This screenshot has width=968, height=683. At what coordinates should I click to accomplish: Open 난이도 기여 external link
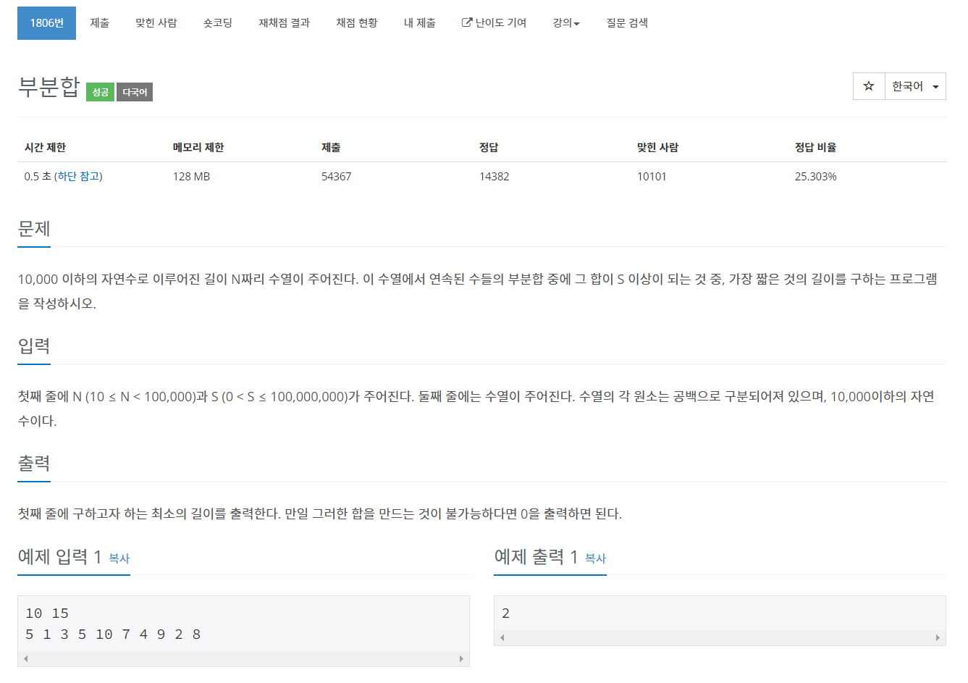point(494,23)
